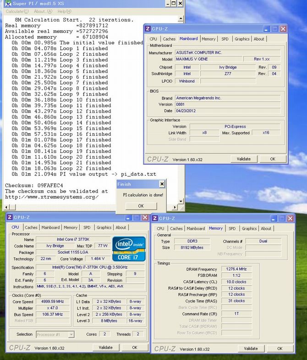The height and width of the screenshot is (360, 307).
Task: Maximize the Super PI window
Action: 174,3
